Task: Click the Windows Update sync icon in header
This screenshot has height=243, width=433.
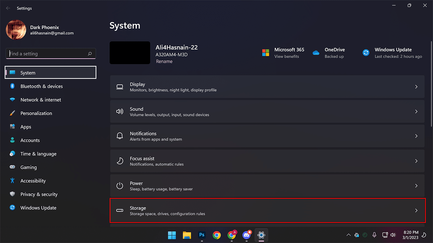Action: pyautogui.click(x=366, y=53)
